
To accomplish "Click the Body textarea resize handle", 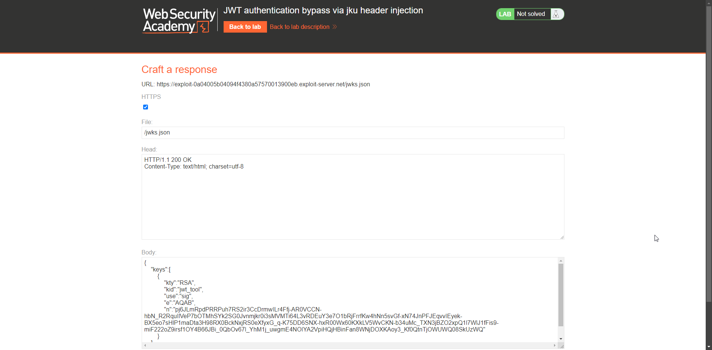I will [562, 347].
